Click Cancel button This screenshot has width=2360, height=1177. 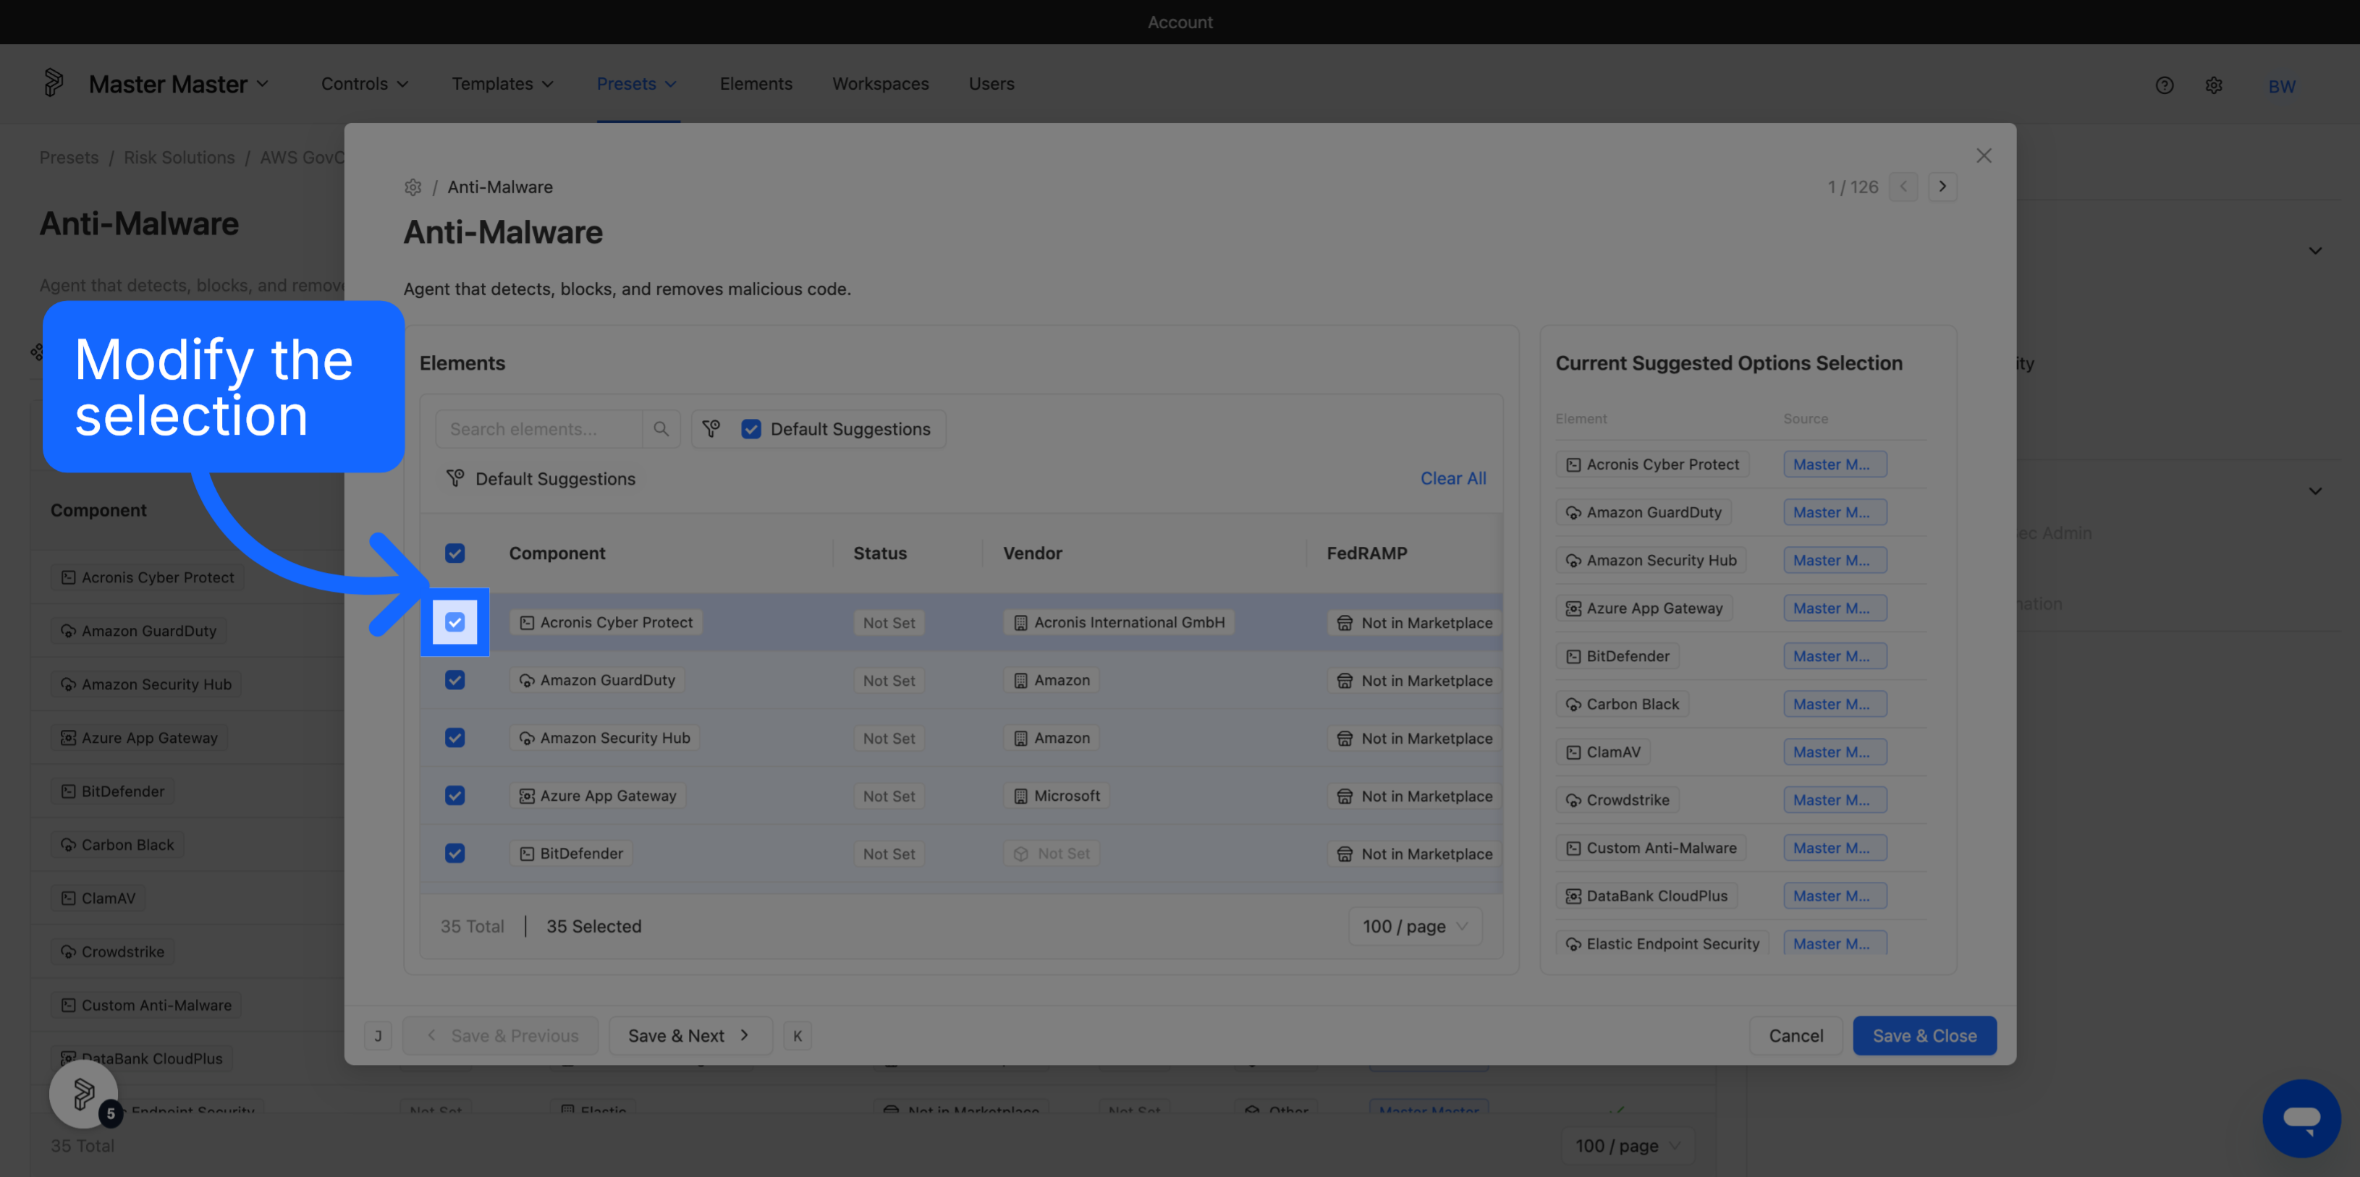(x=1796, y=1036)
